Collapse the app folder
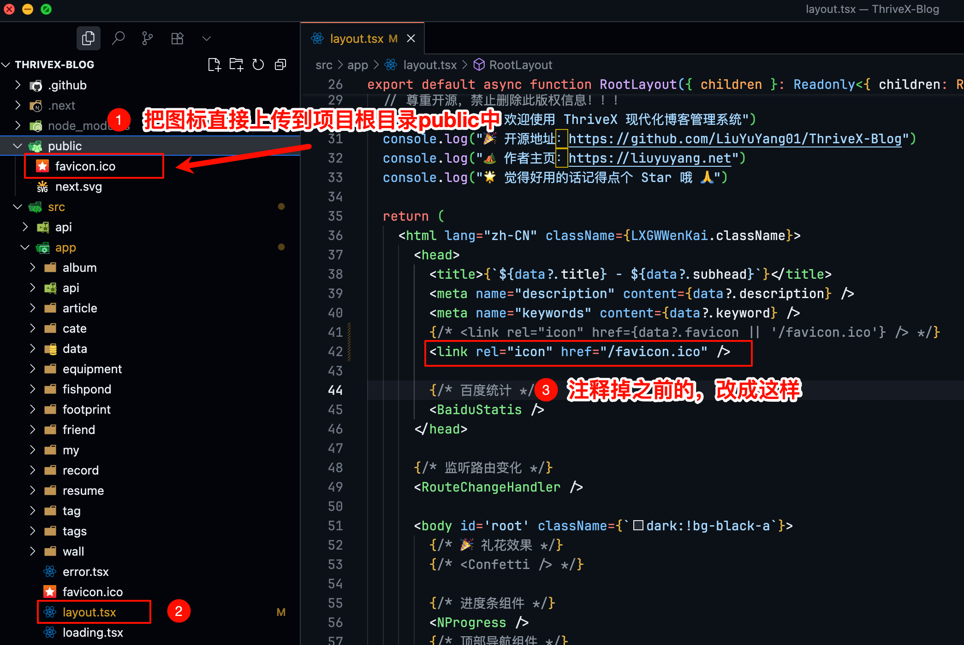 coord(25,247)
